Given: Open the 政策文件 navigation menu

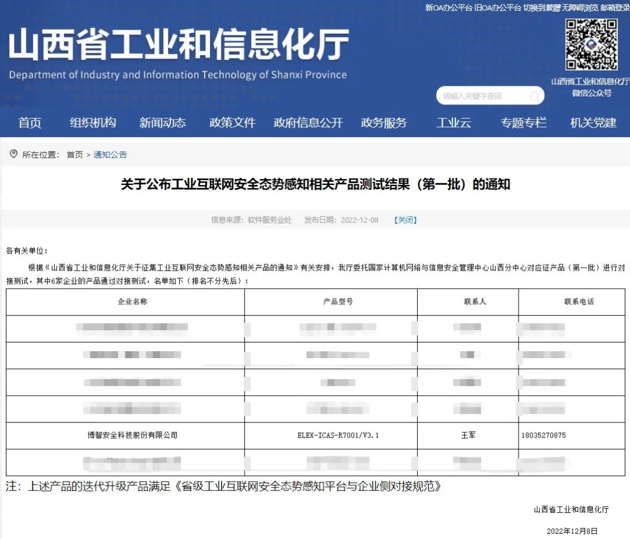Looking at the screenshot, I should point(232,123).
